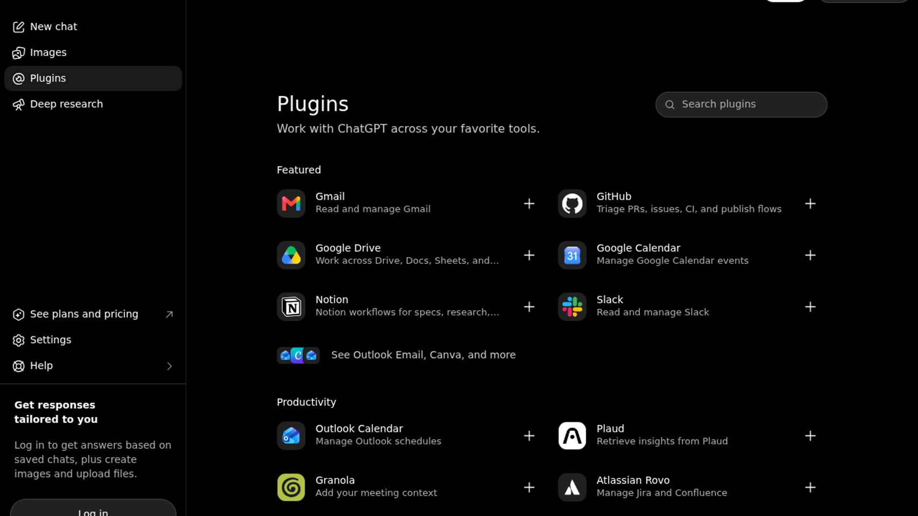Viewport: 918px width, 516px height.
Task: Click the Outlook Calendar plugin name
Action: coord(359,429)
